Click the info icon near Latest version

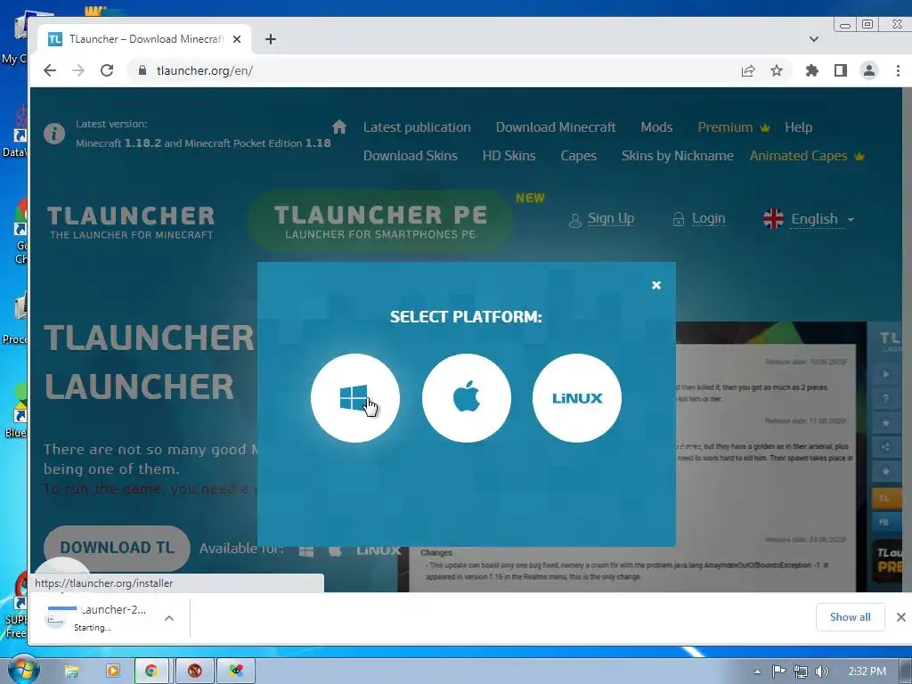(x=54, y=134)
